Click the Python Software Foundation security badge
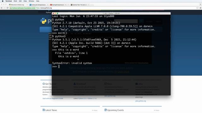 (x=23, y=8)
